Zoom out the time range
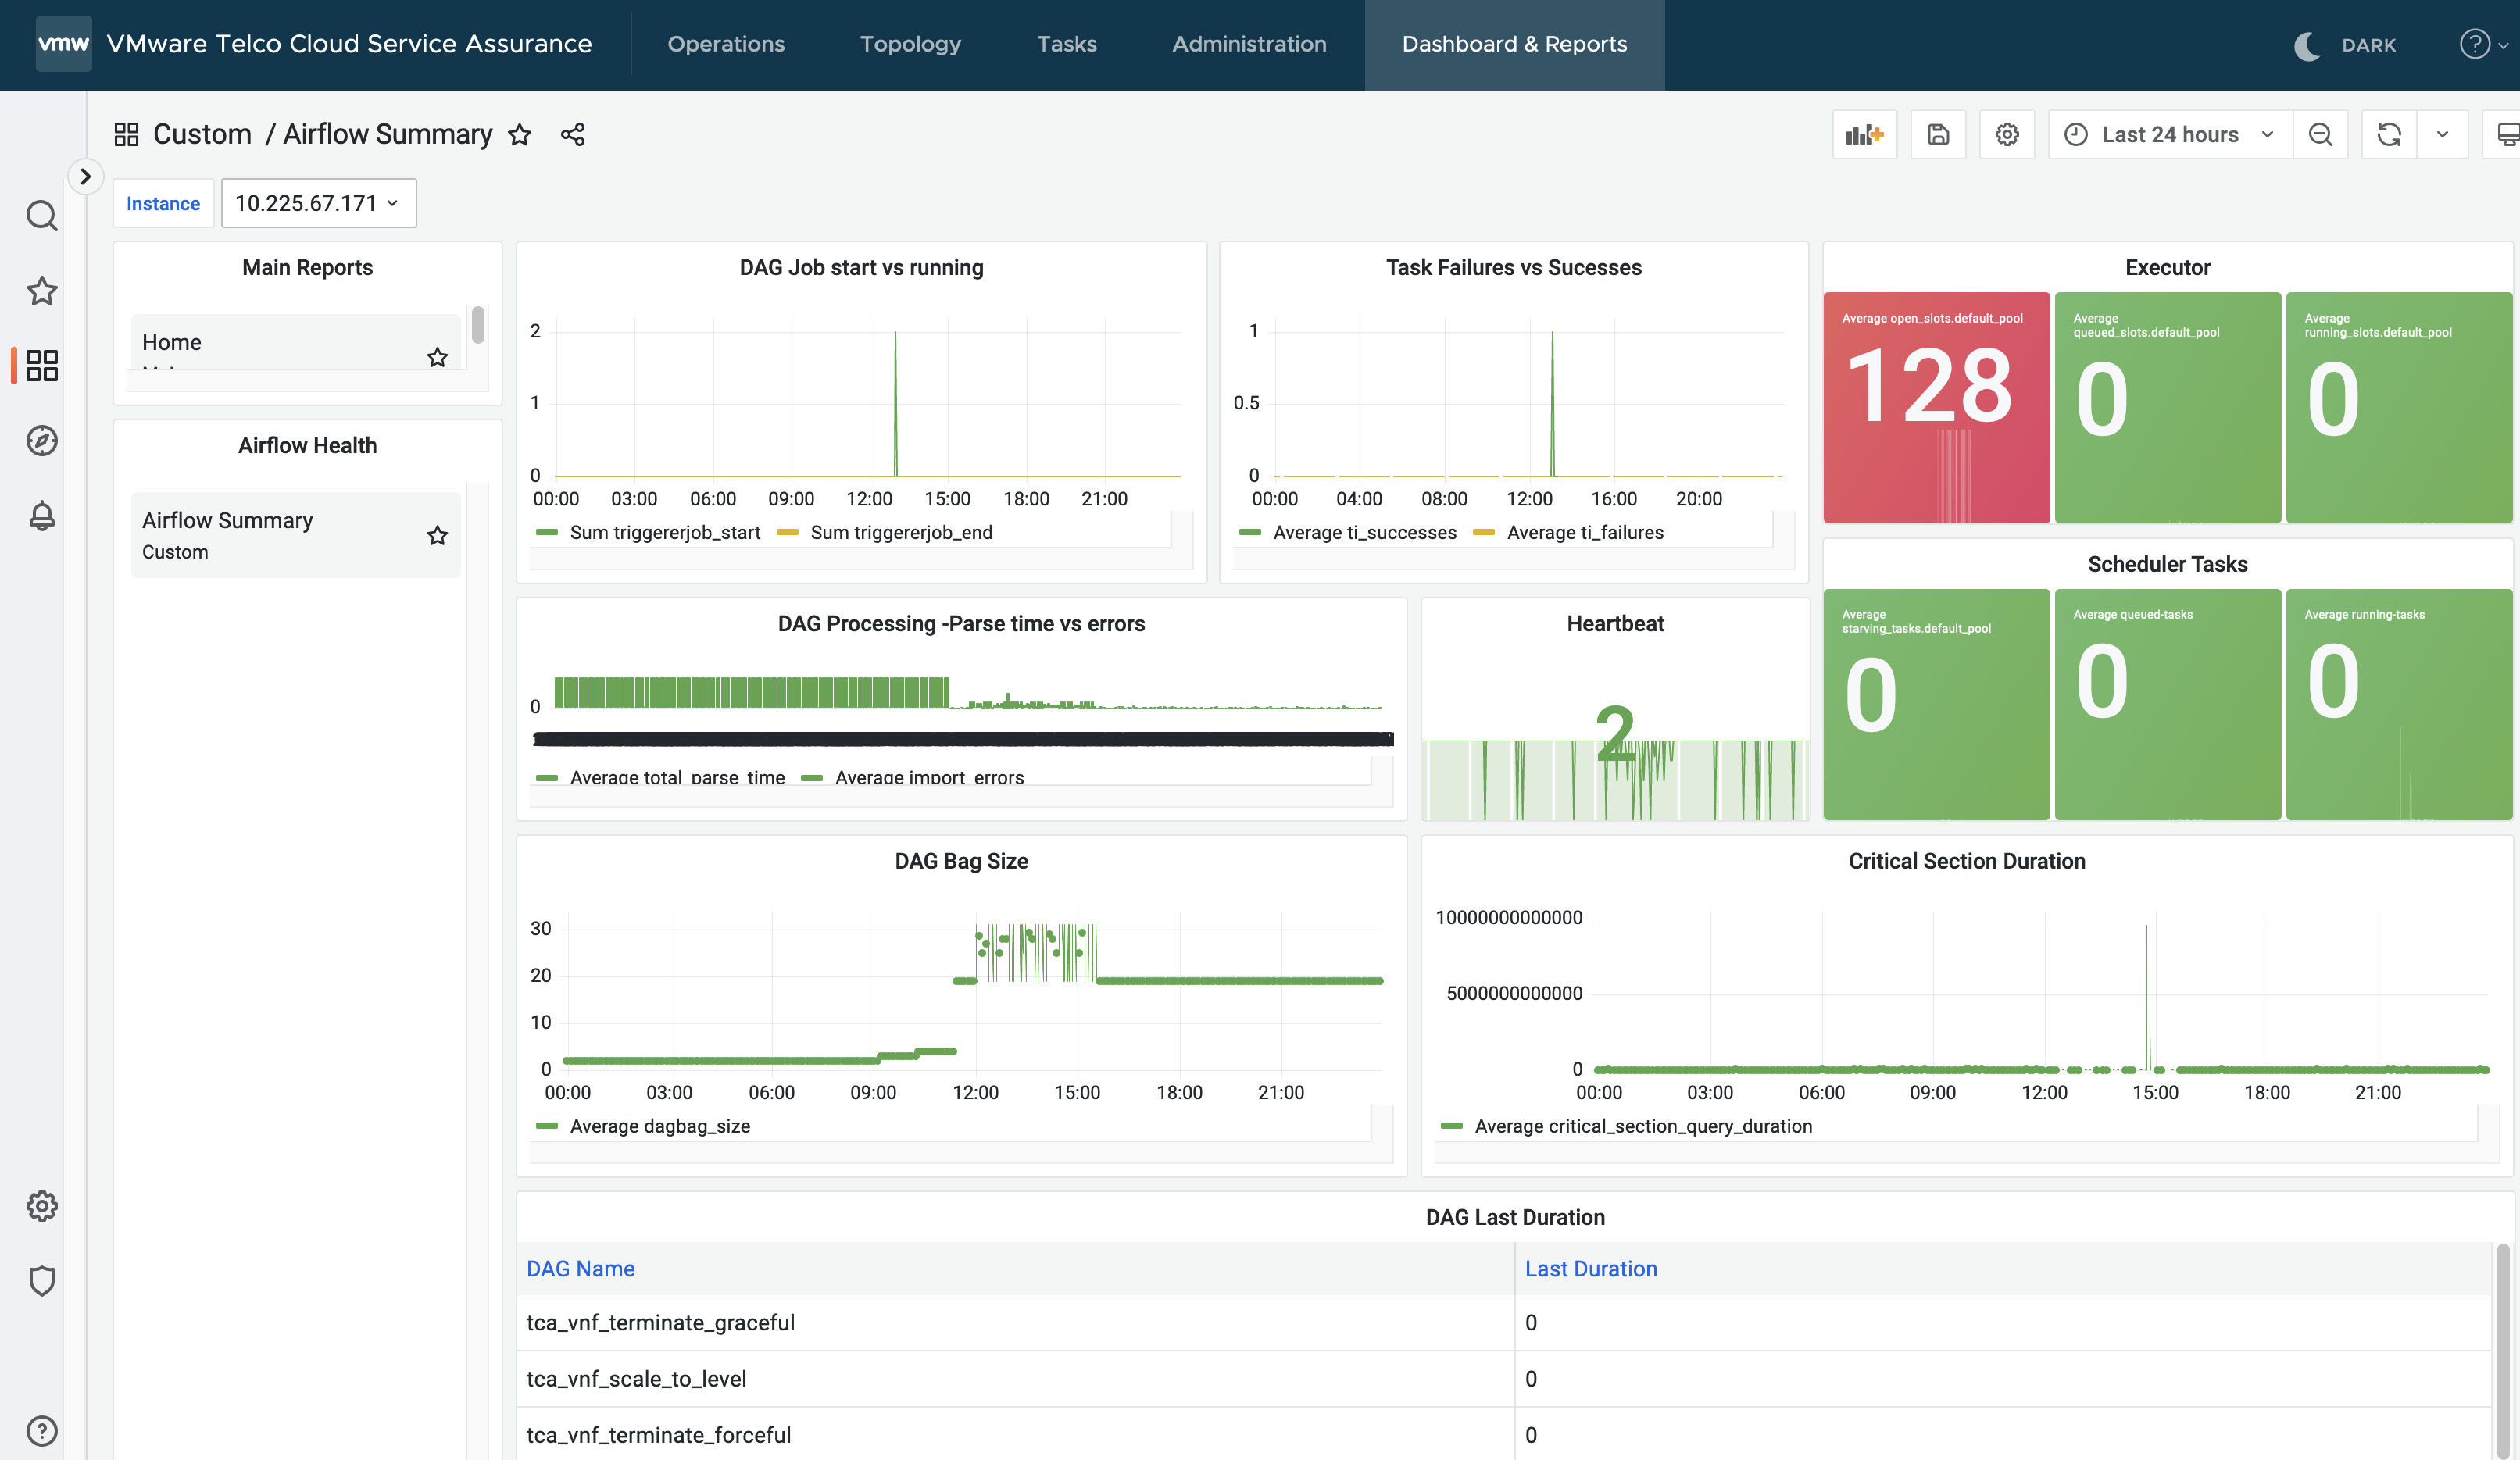2520x1460 pixels. 2320,135
